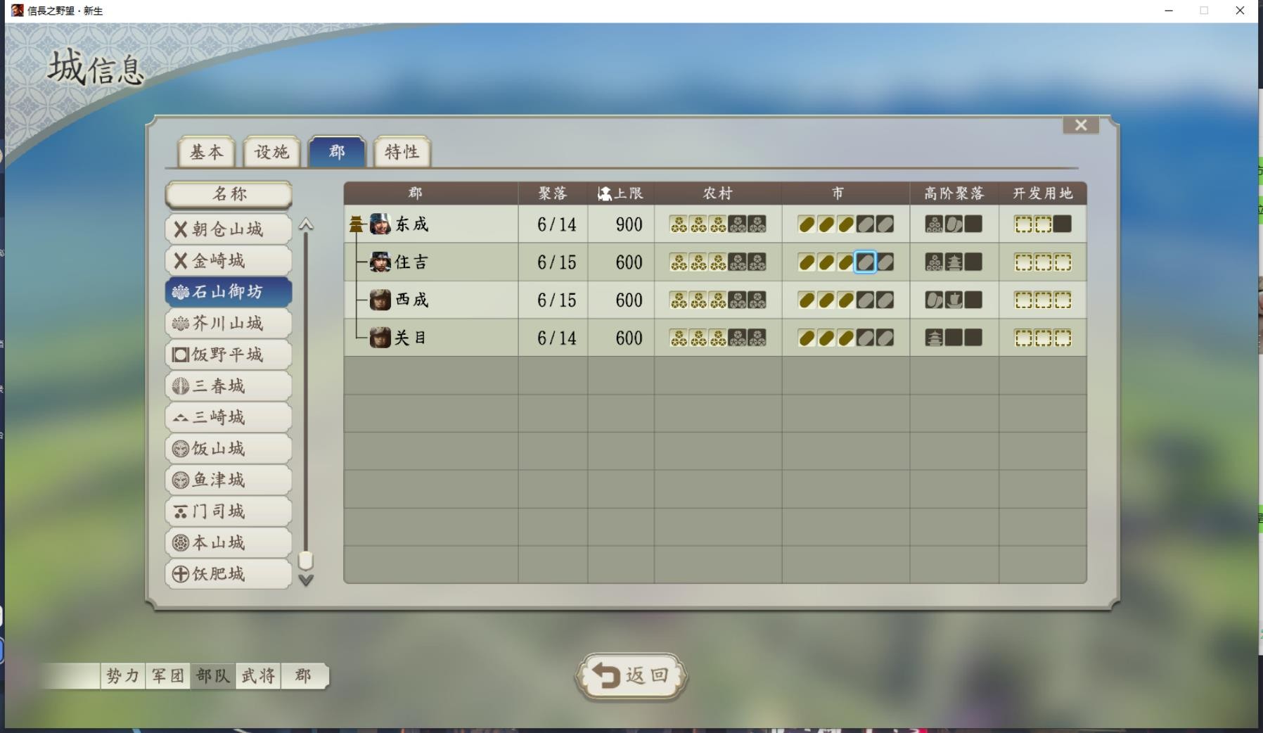Open the 部队 bottom tab
The image size is (1263, 733).
(x=213, y=676)
